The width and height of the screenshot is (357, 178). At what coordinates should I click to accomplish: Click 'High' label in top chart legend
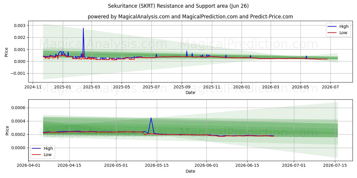[344, 26]
